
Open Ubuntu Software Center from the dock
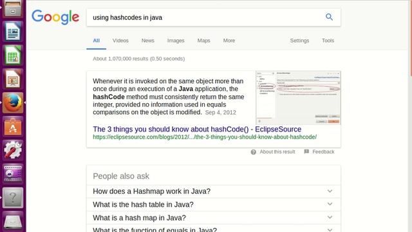point(13,126)
